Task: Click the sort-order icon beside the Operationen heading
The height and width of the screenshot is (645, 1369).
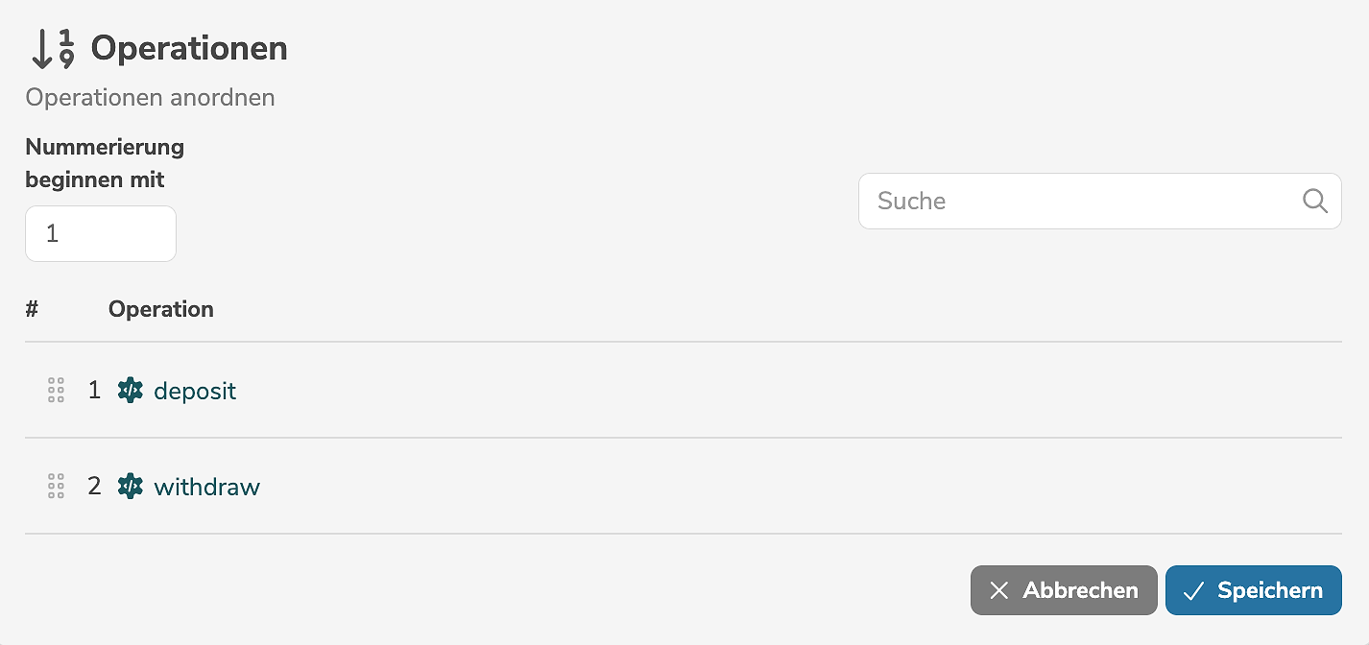Action: click(x=52, y=49)
